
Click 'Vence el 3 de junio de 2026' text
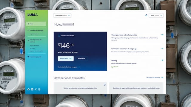pos(68,52)
